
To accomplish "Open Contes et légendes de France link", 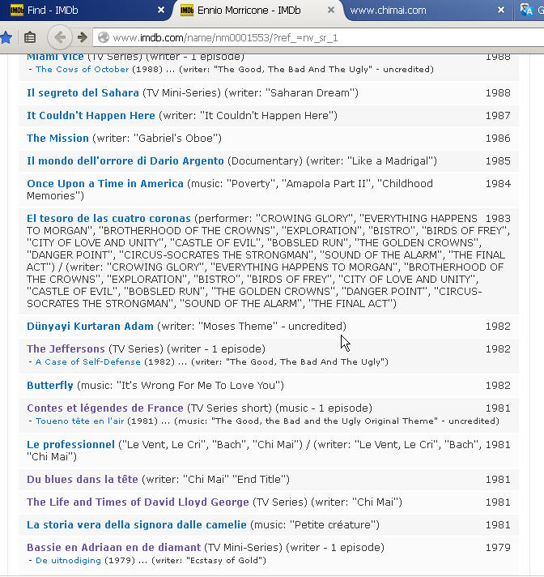I will click(104, 408).
